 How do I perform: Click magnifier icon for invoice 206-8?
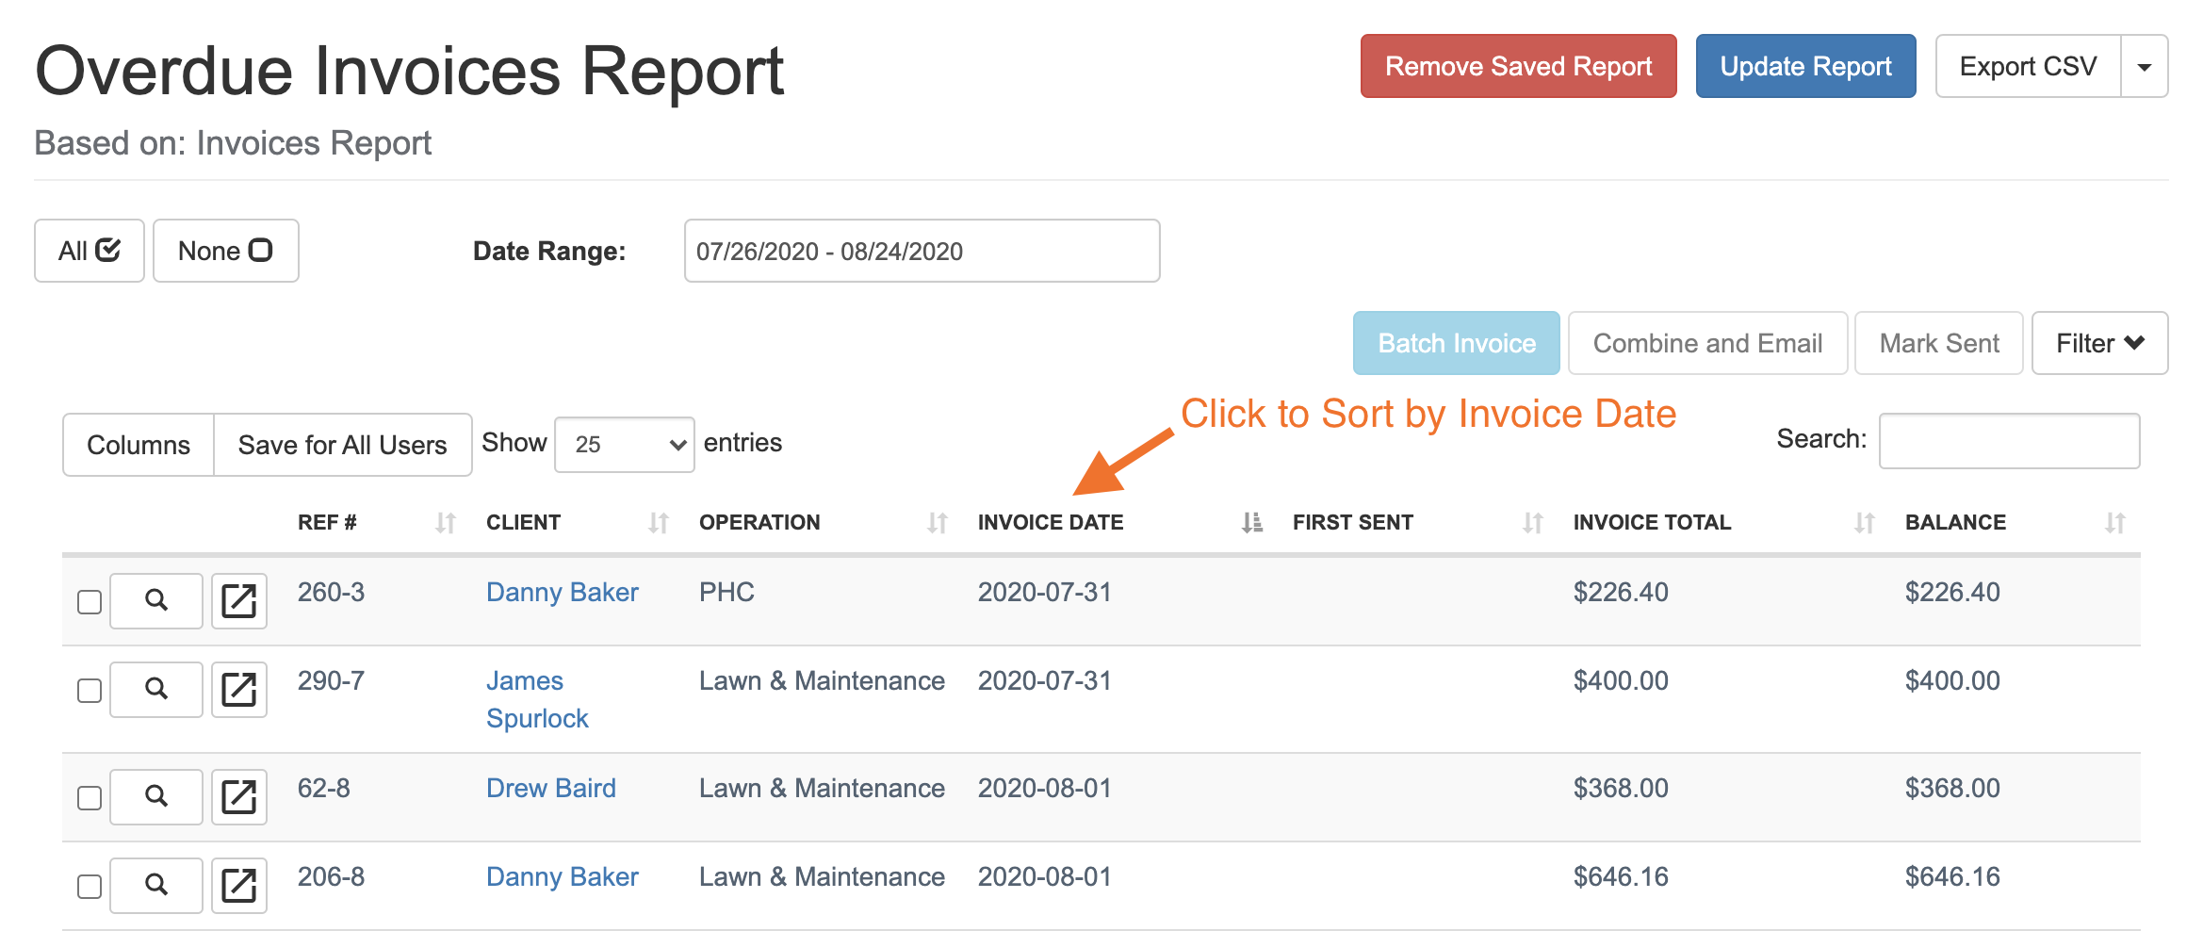[156, 885]
